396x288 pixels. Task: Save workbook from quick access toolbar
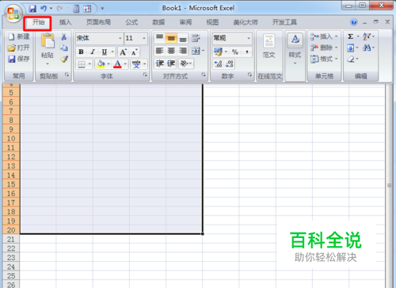point(32,9)
